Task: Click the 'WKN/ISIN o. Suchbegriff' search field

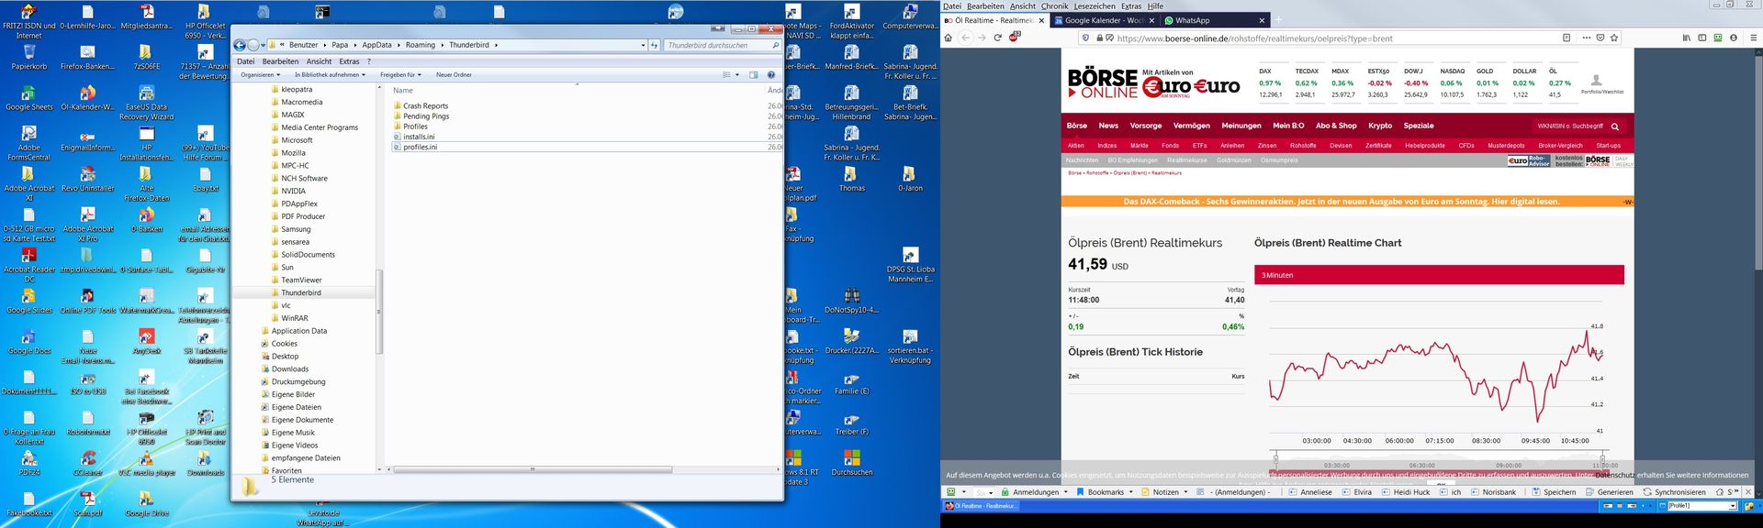Action: click(1570, 126)
